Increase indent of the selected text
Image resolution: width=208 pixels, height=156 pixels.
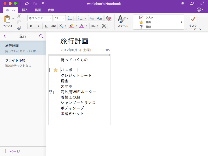(99, 18)
